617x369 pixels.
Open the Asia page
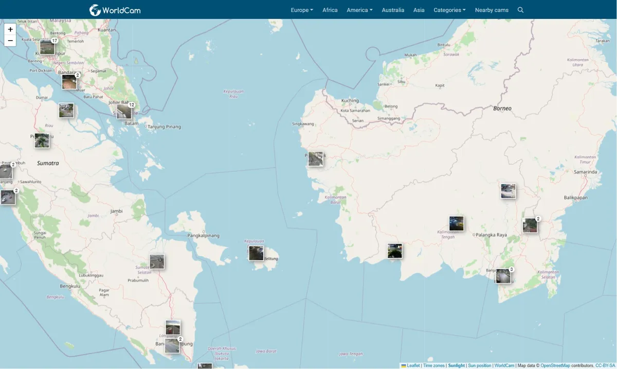point(419,10)
